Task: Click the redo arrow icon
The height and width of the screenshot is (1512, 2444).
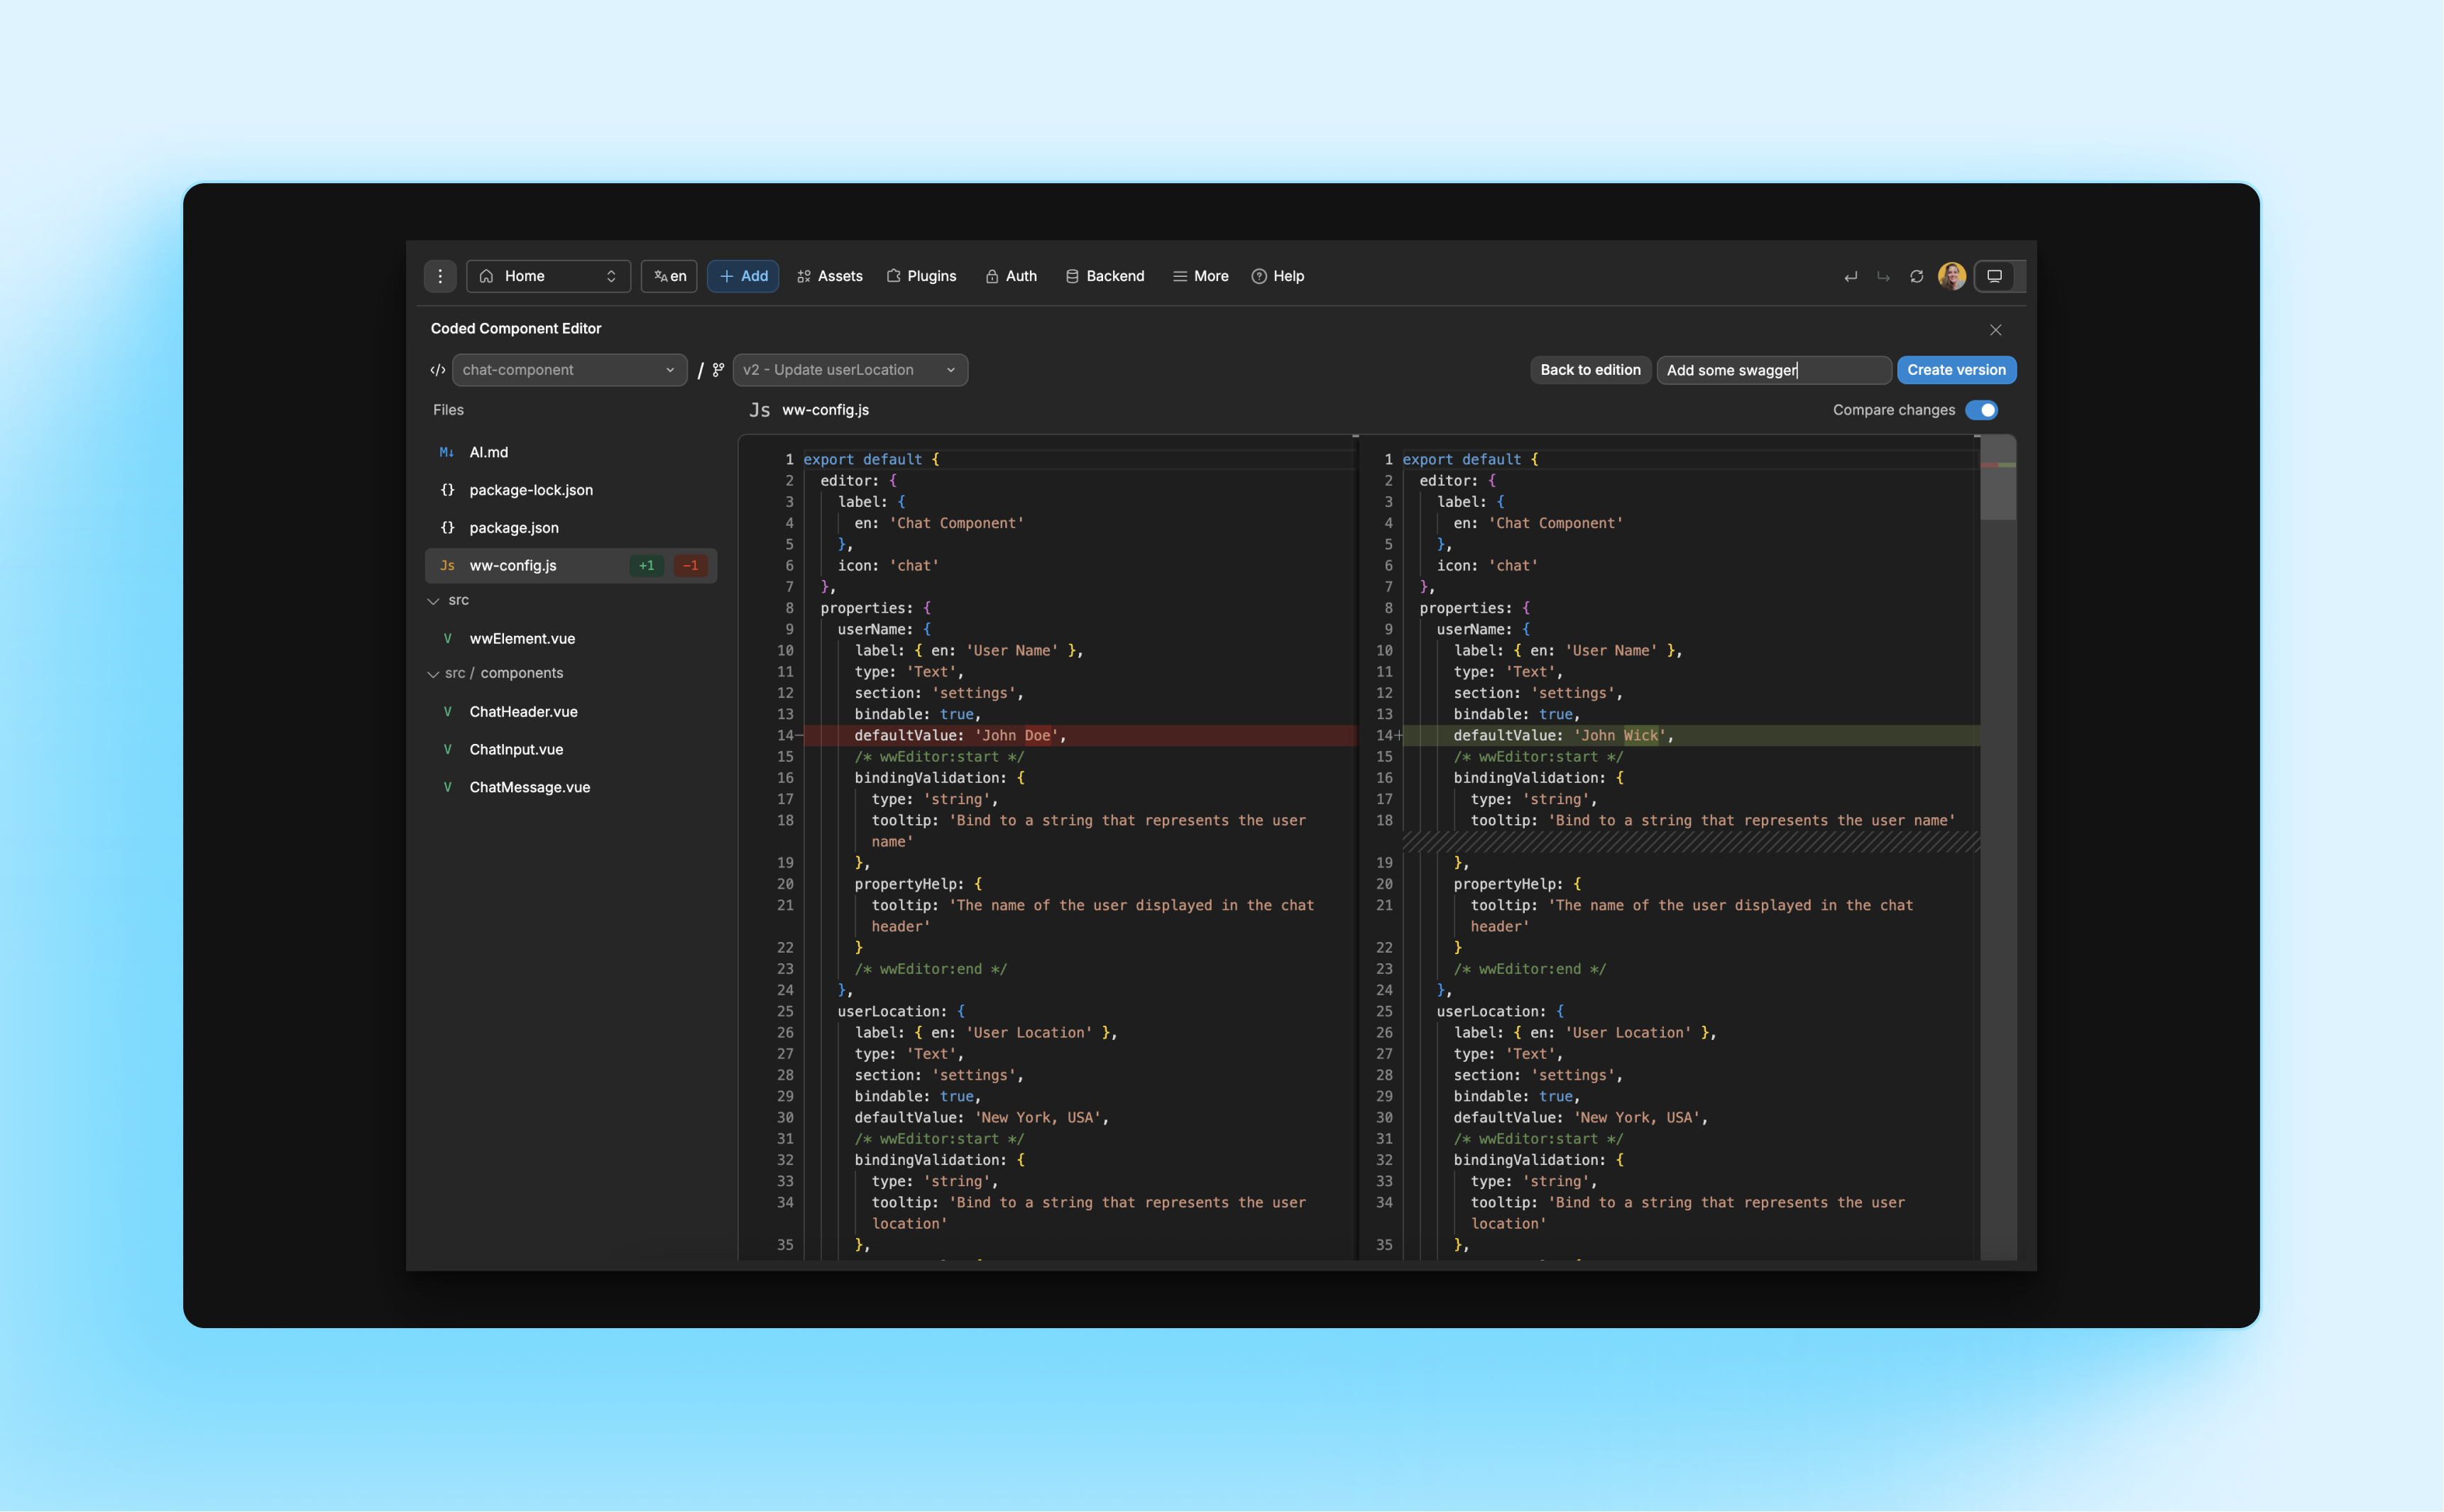Action: coord(1883,276)
